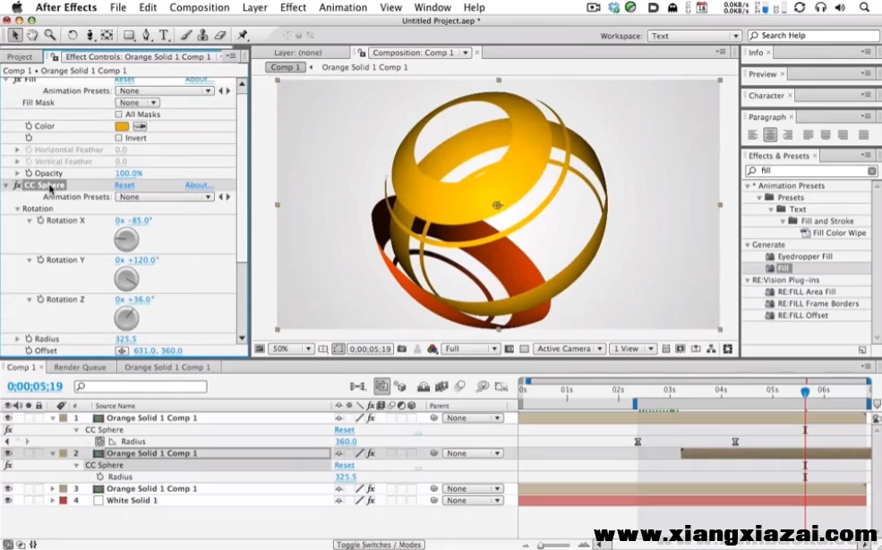Toggle the Rotation X stopwatch
The width and height of the screenshot is (882, 550).
[40, 221]
